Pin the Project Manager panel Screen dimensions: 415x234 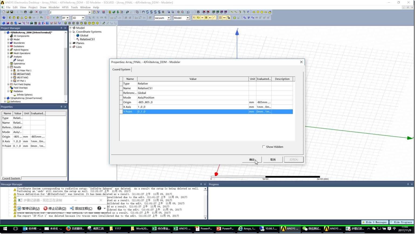[x=61, y=28]
